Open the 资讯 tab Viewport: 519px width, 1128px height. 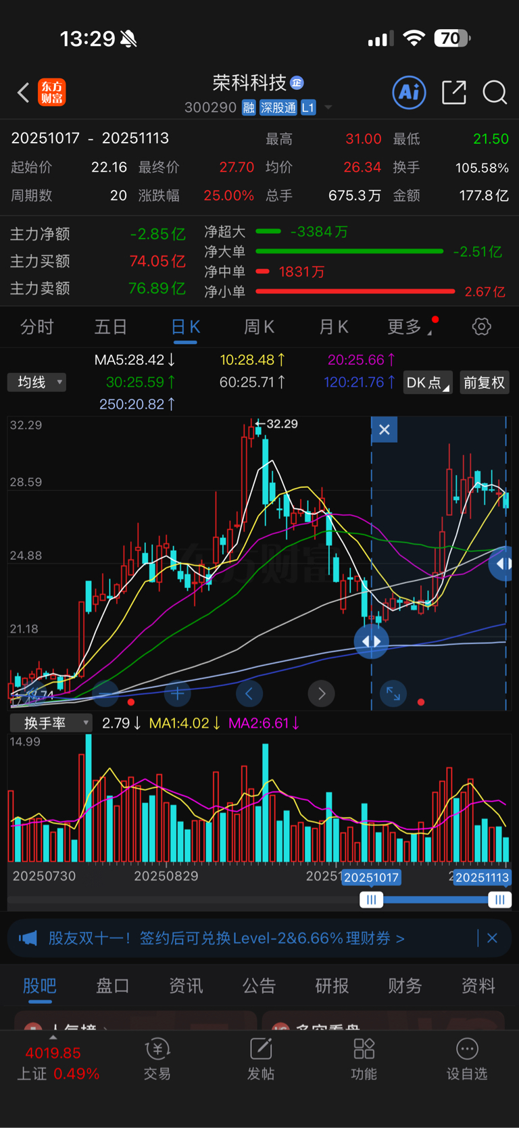click(x=186, y=986)
